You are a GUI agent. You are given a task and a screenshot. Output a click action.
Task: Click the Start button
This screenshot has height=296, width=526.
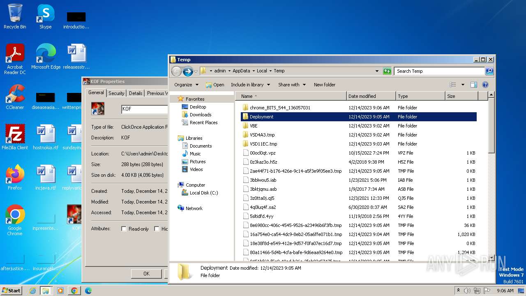11,290
